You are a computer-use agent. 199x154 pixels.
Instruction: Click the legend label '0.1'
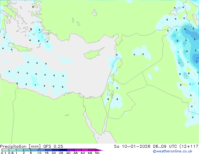tap(3, 153)
